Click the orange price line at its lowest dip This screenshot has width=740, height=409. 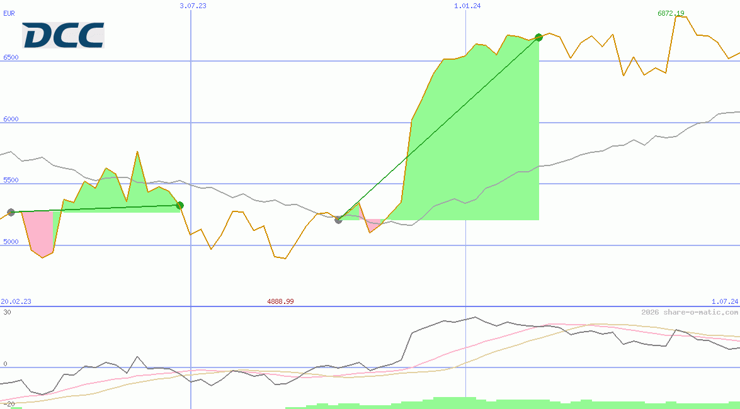coord(280,258)
